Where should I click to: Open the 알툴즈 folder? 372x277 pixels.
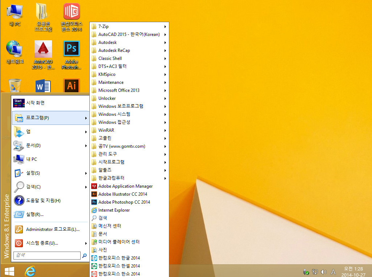129,170
